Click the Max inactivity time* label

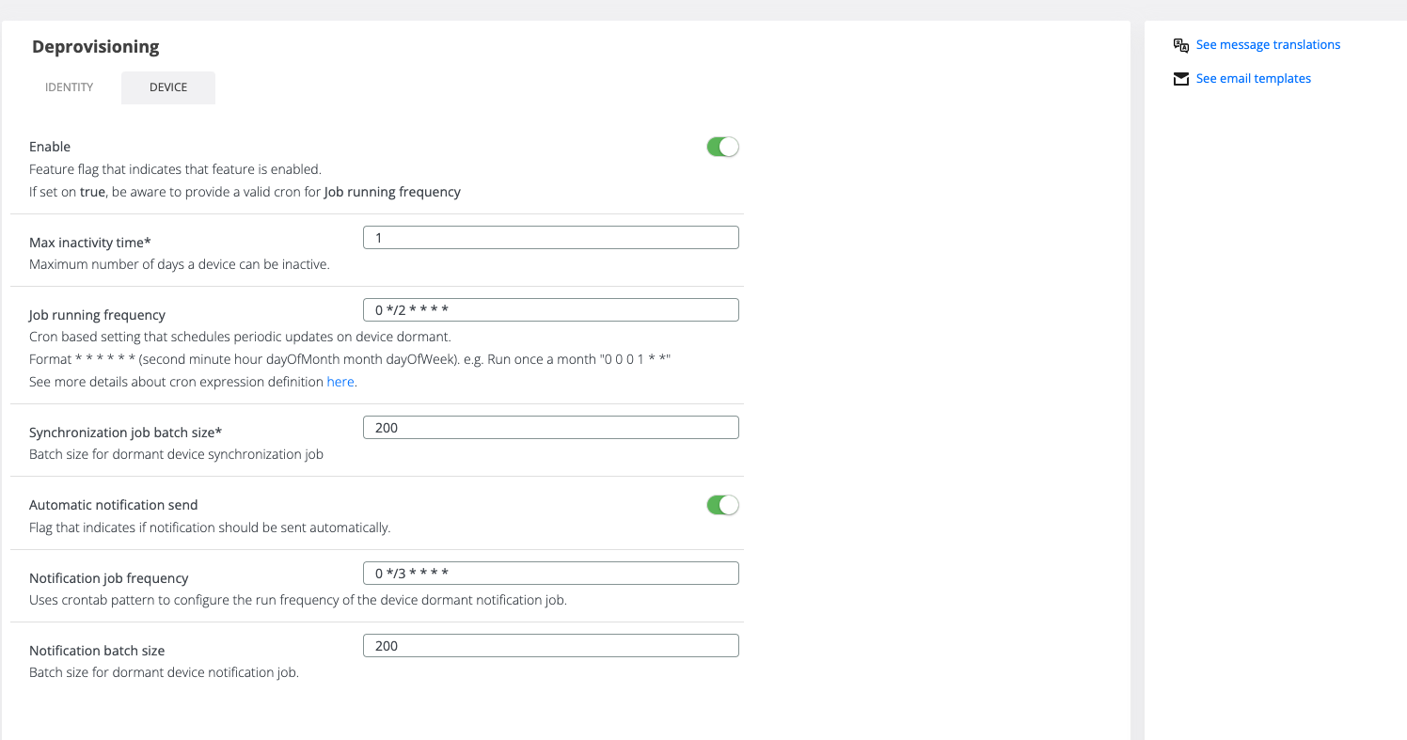(90, 243)
